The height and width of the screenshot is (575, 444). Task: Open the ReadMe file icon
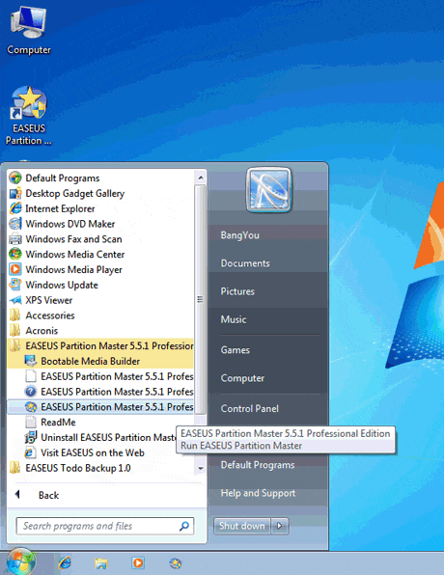(31, 422)
